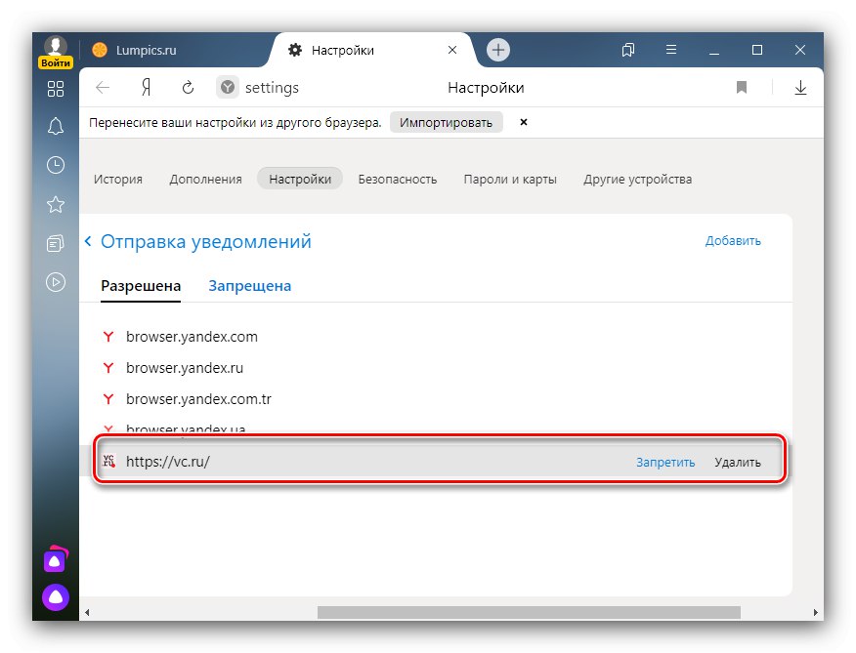Click the Импортировать button
The width and height of the screenshot is (856, 653).
(446, 122)
